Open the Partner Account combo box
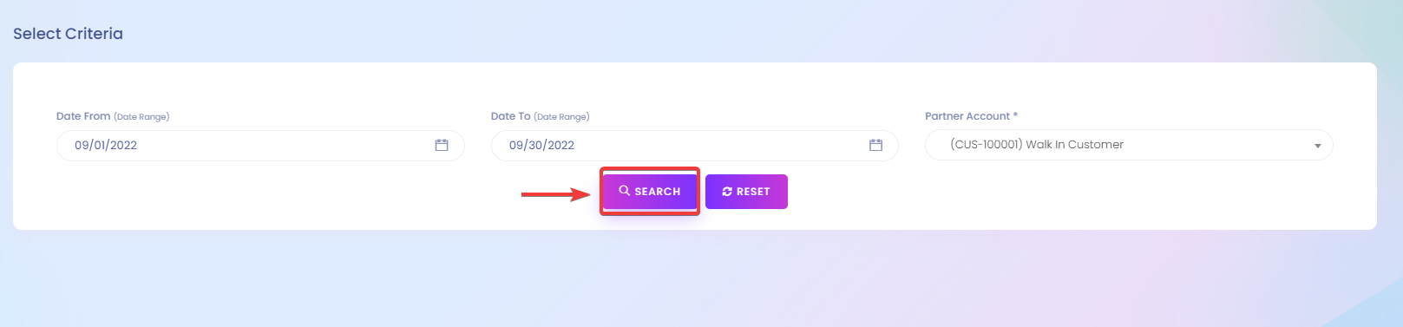 [1129, 145]
